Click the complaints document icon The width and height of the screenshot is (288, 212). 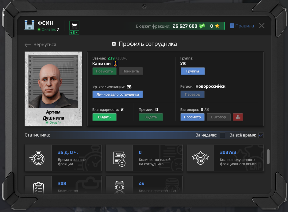119,158
